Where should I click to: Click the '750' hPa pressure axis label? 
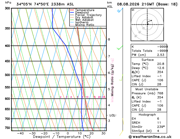(x=8, y=128)
